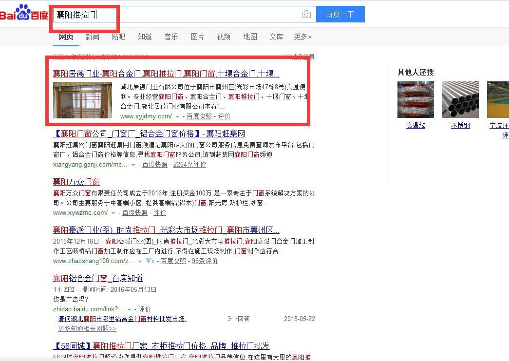Screen dimensions: 509x361
Task: Open the 襄阳居德门业 result title
Action: [166, 74]
